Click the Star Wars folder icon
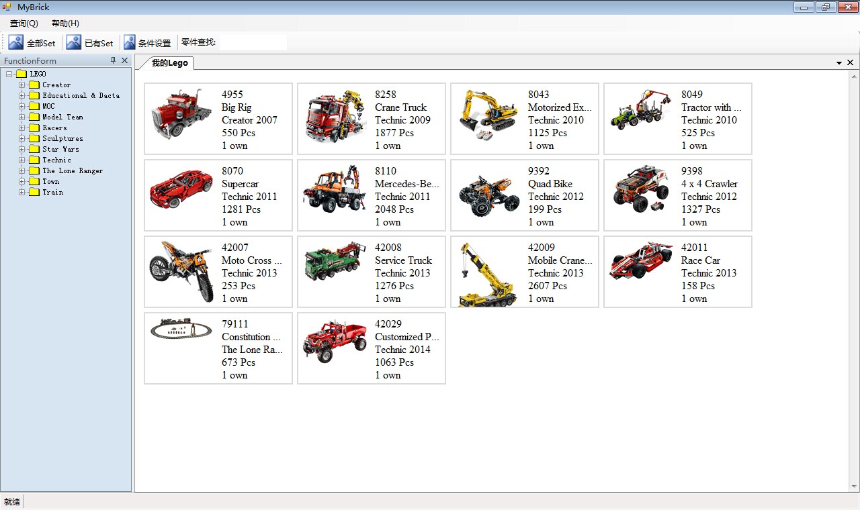860x510 pixels. point(34,149)
